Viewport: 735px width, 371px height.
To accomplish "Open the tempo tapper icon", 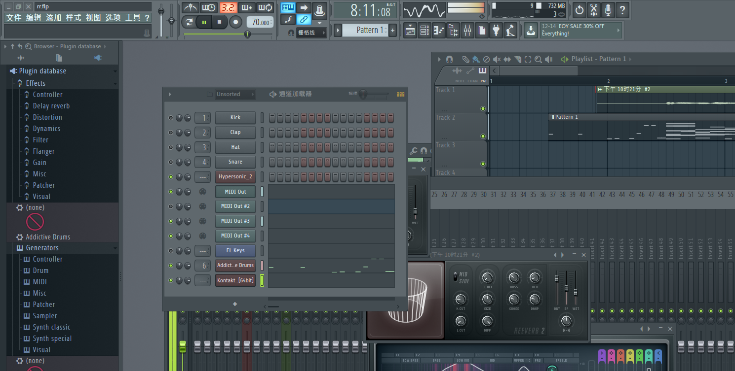I will 510,31.
